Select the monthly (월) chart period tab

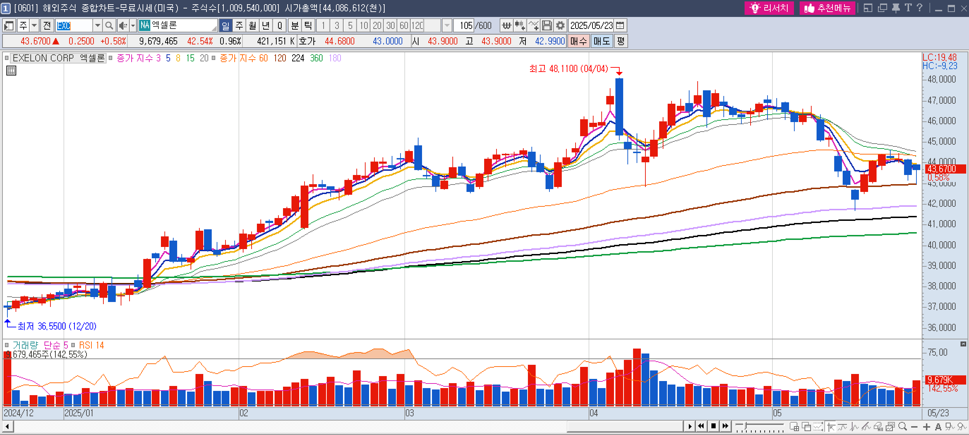[252, 25]
